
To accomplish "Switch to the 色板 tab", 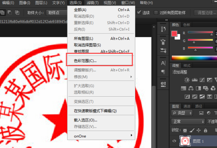I will click(187, 25).
